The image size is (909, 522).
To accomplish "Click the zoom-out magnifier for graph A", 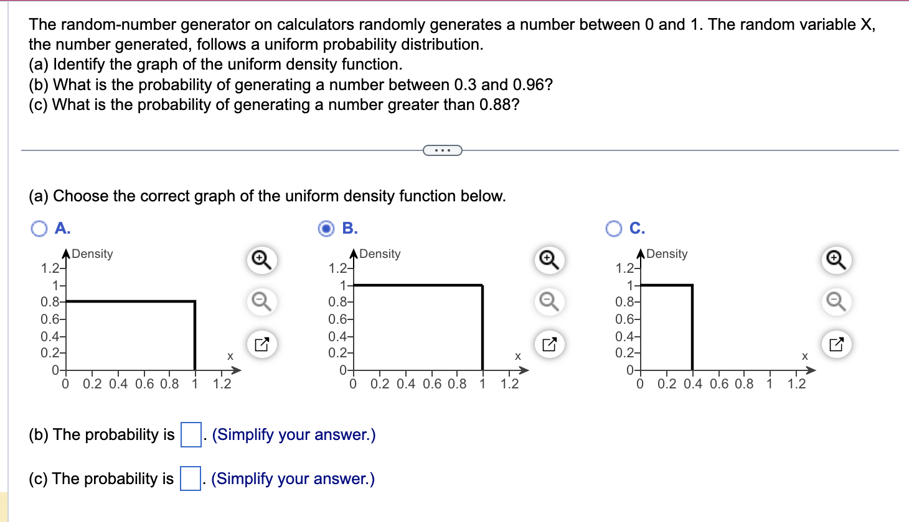I will tap(260, 302).
